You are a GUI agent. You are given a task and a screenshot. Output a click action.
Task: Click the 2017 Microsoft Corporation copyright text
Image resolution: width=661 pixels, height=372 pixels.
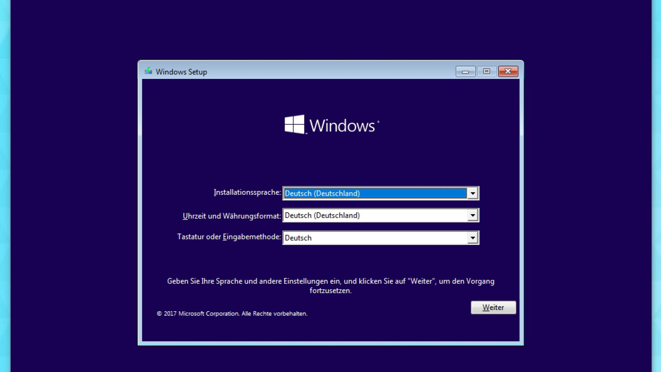pos(232,314)
